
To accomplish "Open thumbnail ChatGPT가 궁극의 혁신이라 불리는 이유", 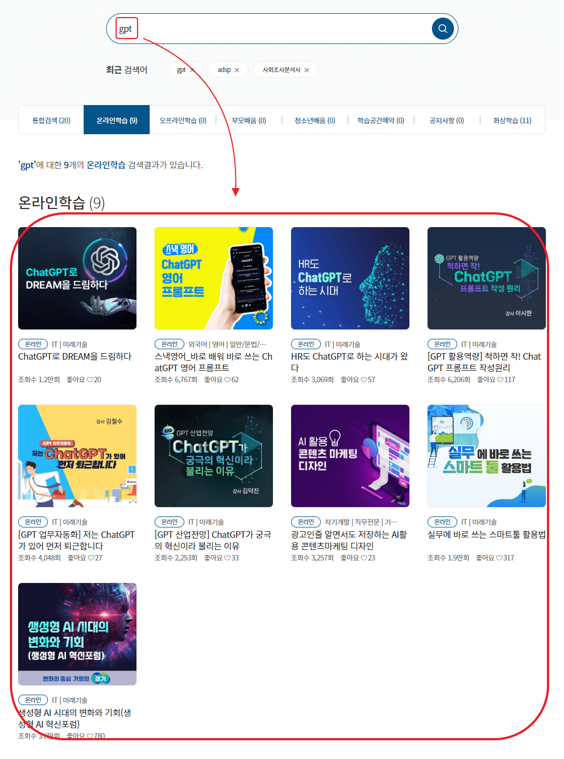I will click(213, 456).
